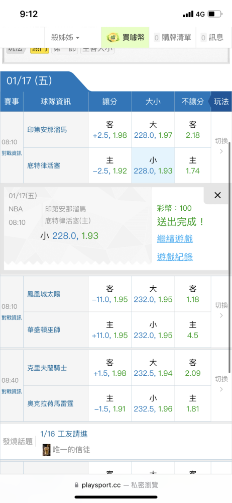Click the 讓分 column header

110,102
